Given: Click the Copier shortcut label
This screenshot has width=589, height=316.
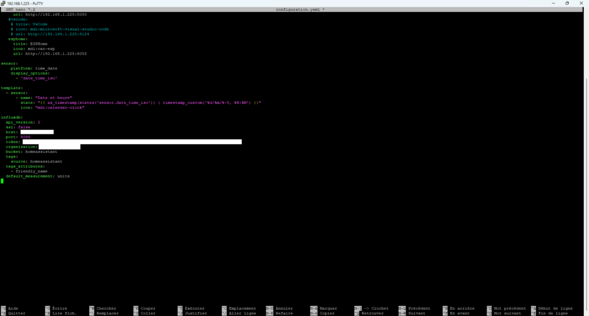Looking at the screenshot, I should click(x=327, y=313).
